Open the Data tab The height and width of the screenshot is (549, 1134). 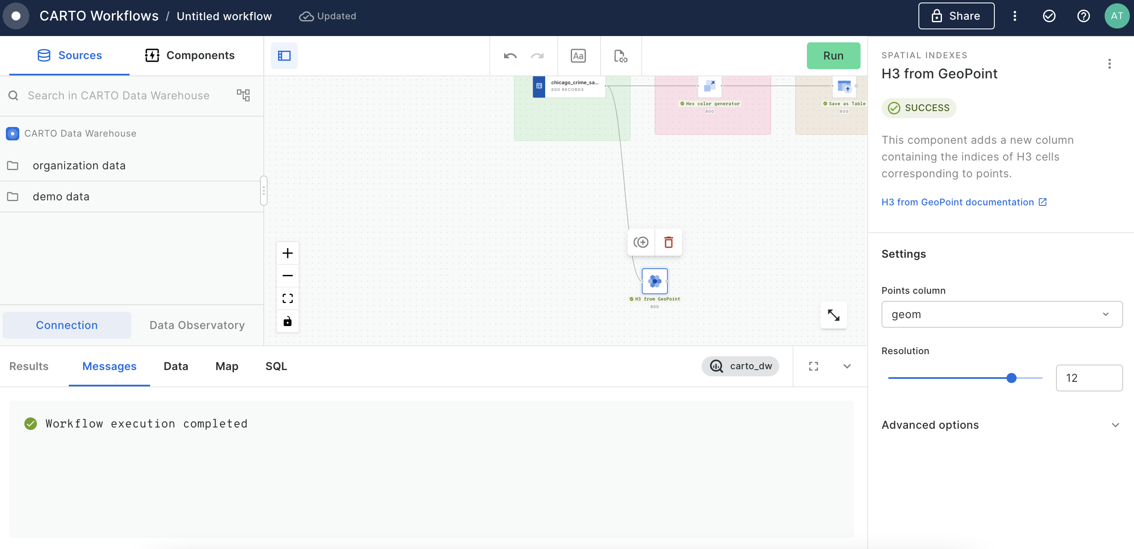click(176, 366)
